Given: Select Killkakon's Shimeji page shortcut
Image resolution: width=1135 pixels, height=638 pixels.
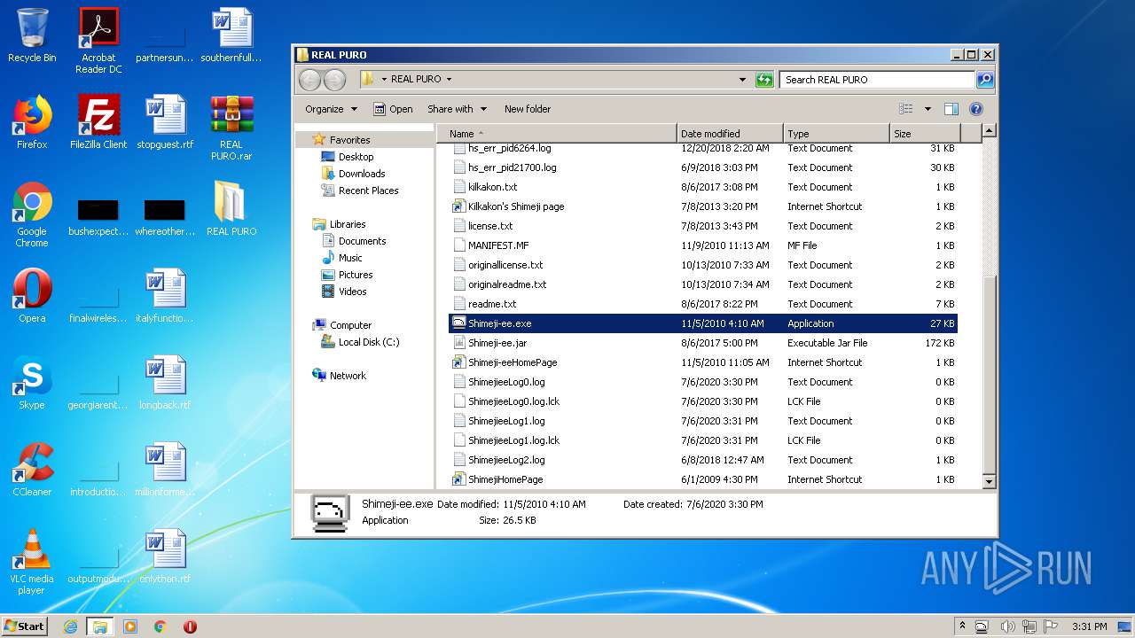Looking at the screenshot, I should (x=702, y=206).
